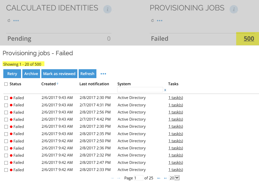
Task: Click the Archive button
Action: (x=31, y=74)
